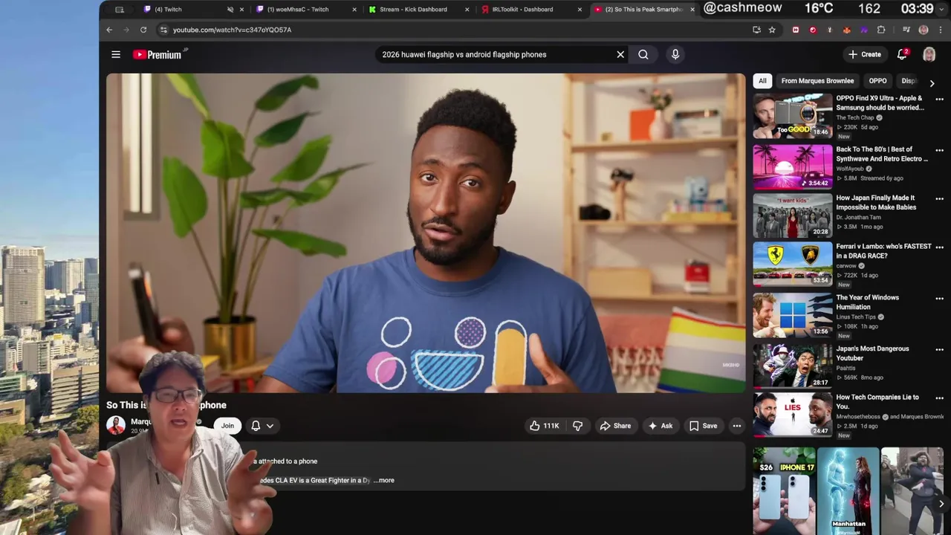
Task: Open options for OPPO Find X9 video
Action: coord(939,99)
